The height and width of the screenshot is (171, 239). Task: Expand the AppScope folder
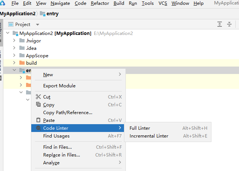[x=14, y=55]
